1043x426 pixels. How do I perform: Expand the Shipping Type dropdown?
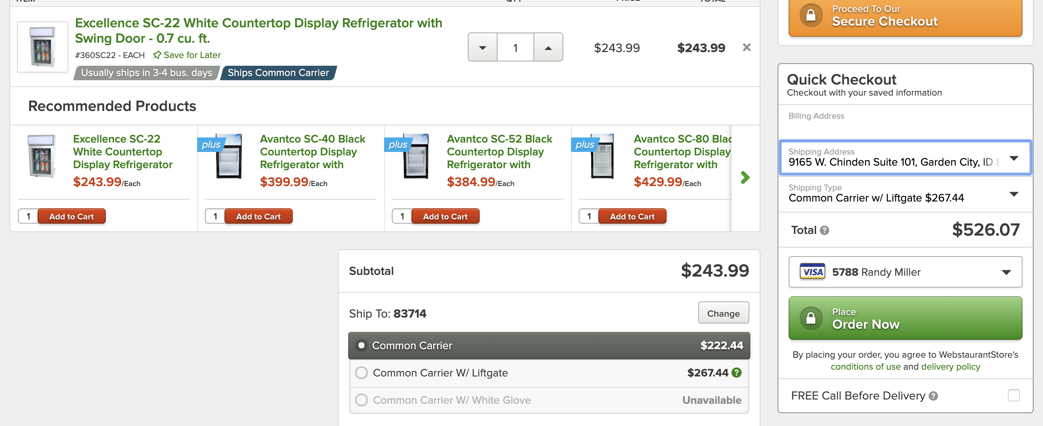tap(905, 193)
